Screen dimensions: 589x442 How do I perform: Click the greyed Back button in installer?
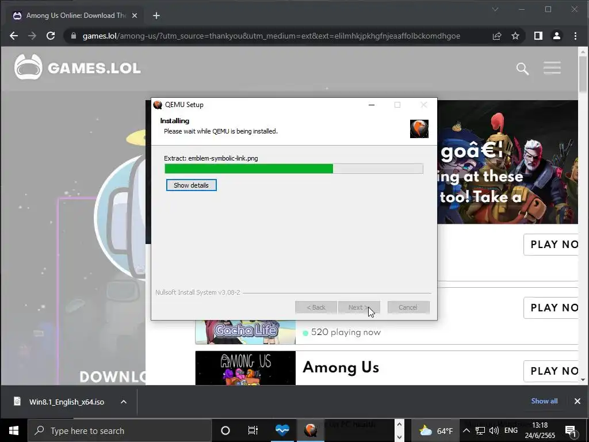(316, 307)
